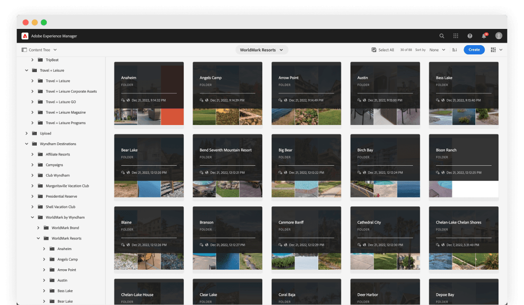
Task: Collapse the WorldMark Resorts tree node
Action: 38,238
